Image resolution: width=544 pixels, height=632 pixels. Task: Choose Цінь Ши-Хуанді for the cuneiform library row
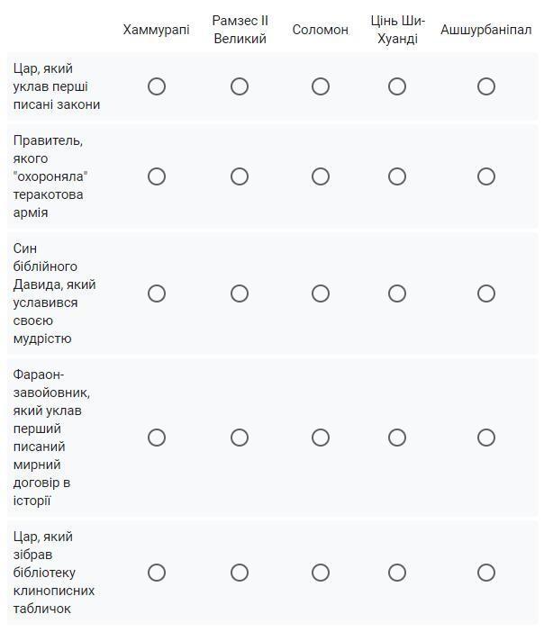point(397,573)
